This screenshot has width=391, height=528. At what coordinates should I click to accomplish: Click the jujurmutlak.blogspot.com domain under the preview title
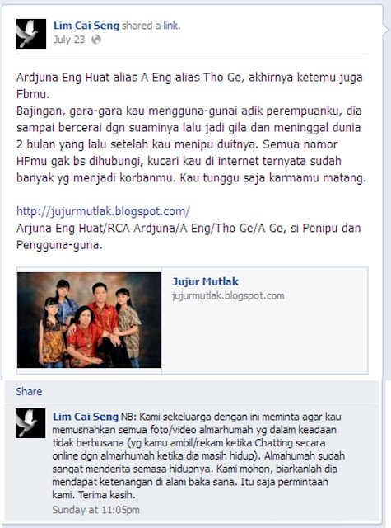[x=228, y=295]
